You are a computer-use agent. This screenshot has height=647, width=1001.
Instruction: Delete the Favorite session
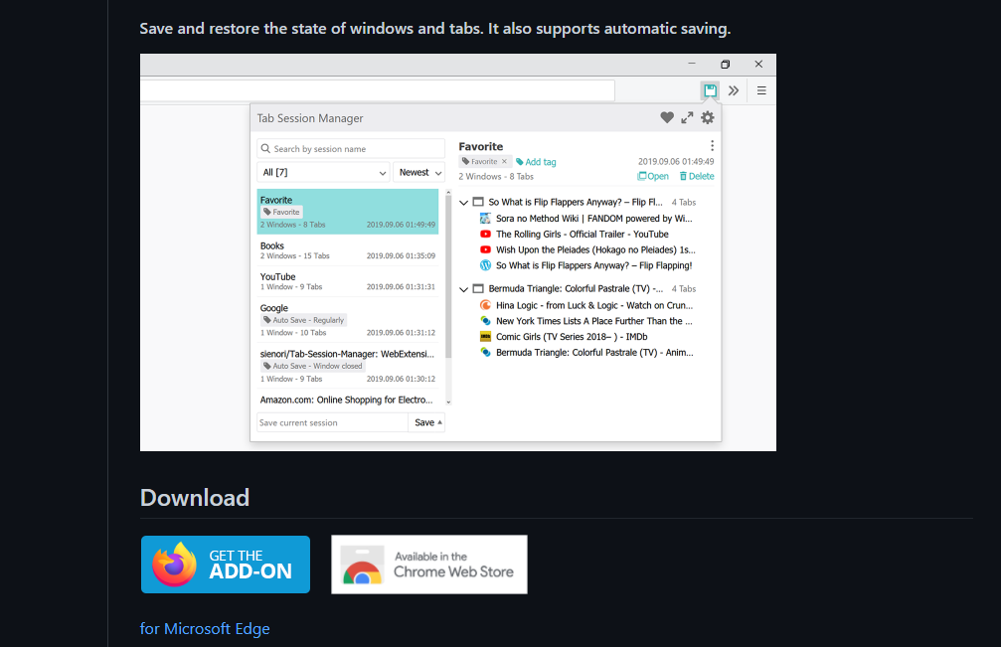(697, 176)
